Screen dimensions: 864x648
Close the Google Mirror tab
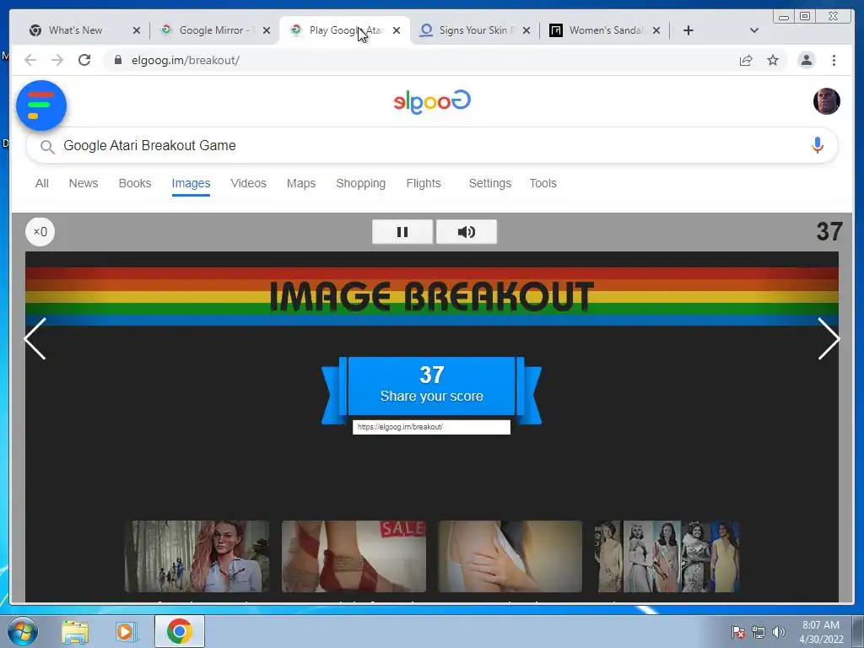click(267, 30)
